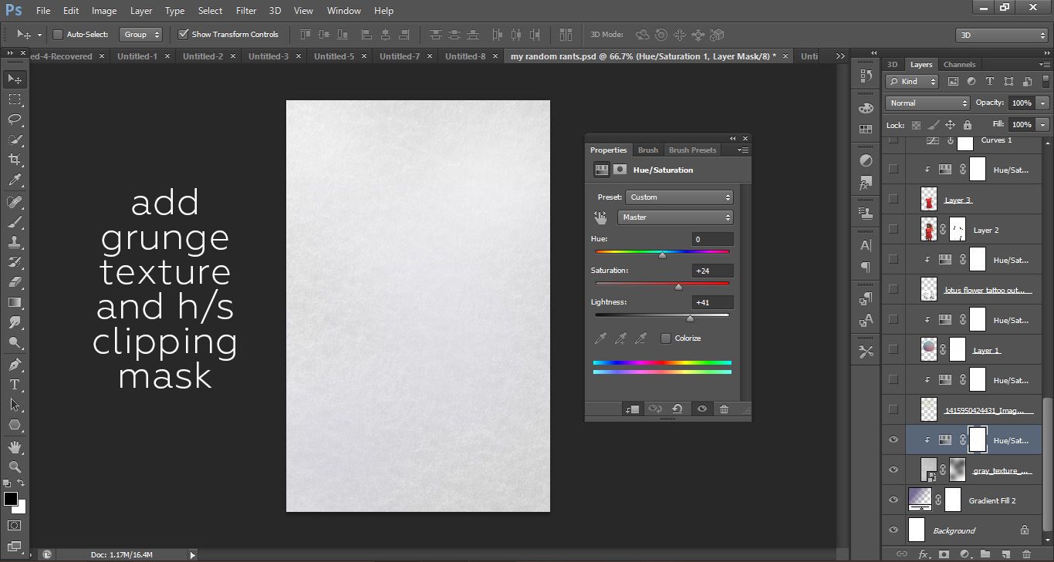Click the foreground color swatch
The height and width of the screenshot is (562, 1054).
[x=11, y=499]
